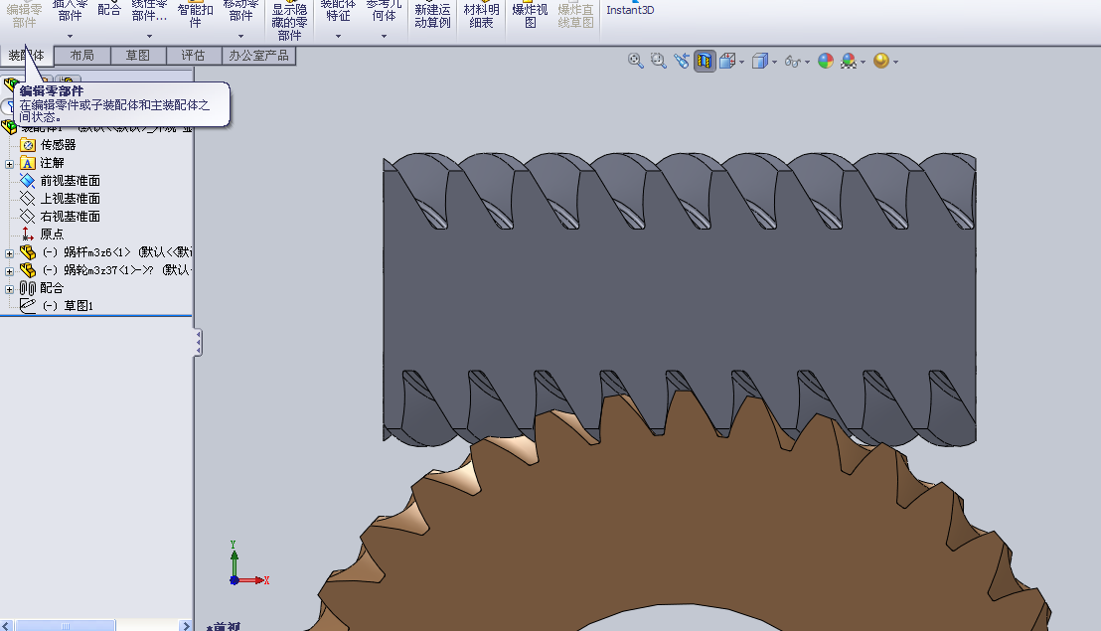Image resolution: width=1101 pixels, height=631 pixels.
Task: Click New Motion Study (新建运动算例)
Action: pos(432,16)
